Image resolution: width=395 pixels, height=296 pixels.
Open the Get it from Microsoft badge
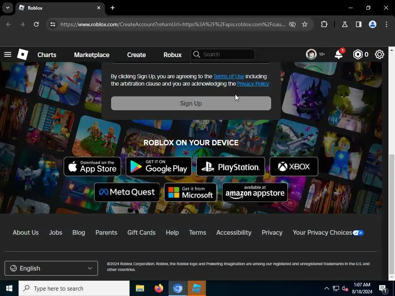(x=190, y=192)
